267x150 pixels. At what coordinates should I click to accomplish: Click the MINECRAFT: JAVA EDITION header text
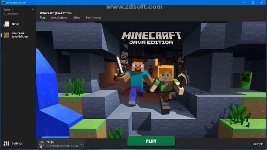click(55, 13)
